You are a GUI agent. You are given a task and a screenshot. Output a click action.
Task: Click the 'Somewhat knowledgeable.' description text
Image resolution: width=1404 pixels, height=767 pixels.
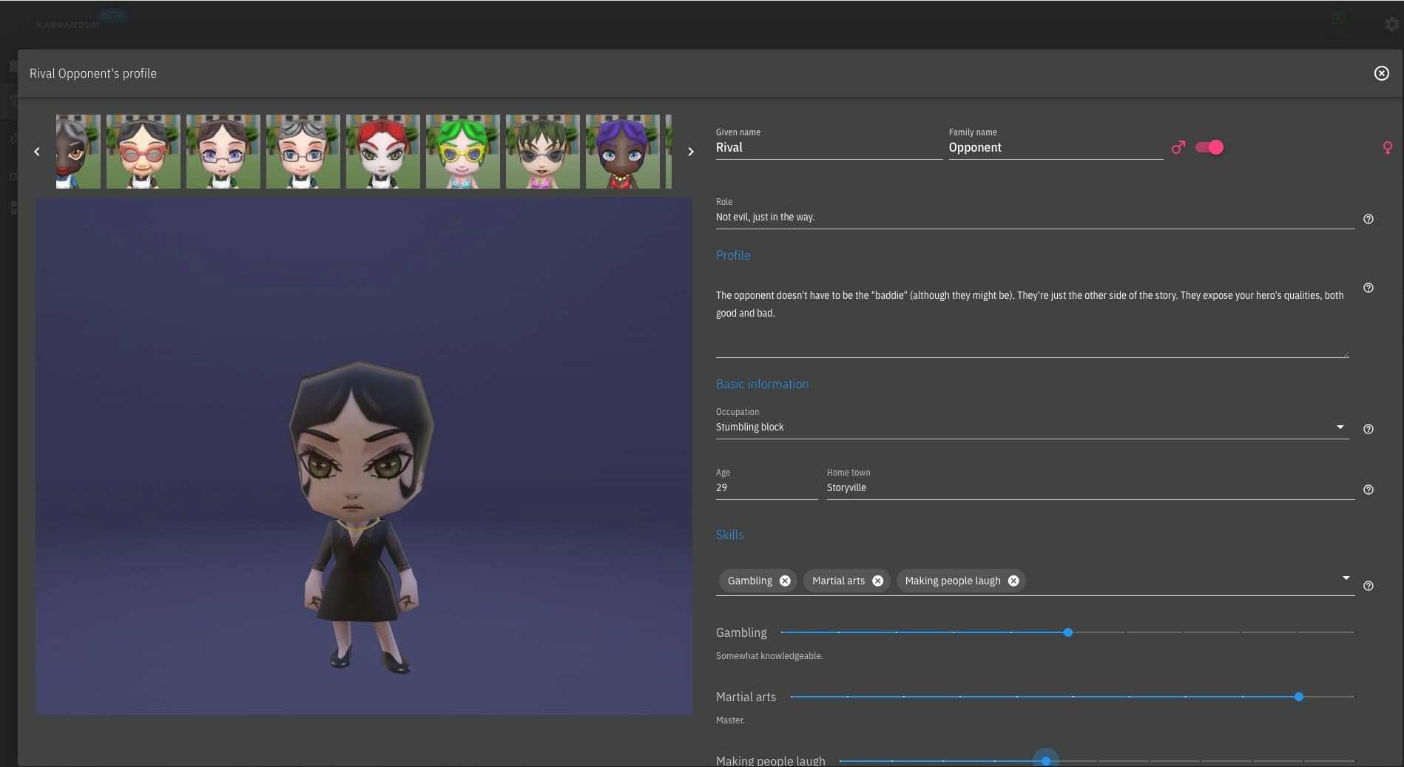click(769, 656)
